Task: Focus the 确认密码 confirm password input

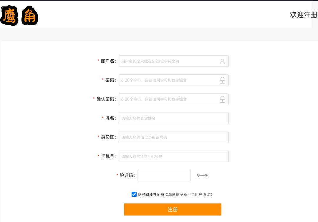Action: tap(174, 99)
